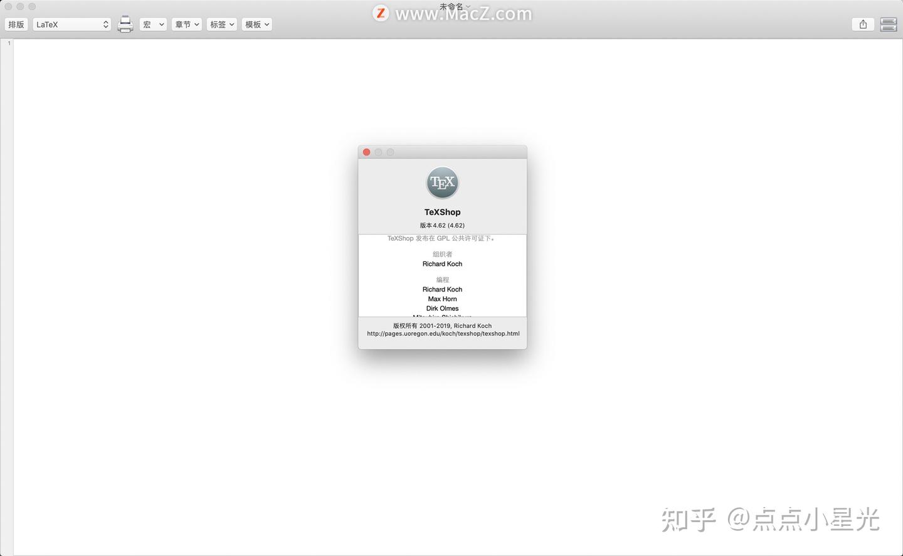Click the Share icon on the right toolbar

(863, 24)
